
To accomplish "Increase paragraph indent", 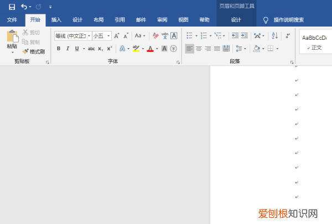I will pyautogui.click(x=245, y=35).
